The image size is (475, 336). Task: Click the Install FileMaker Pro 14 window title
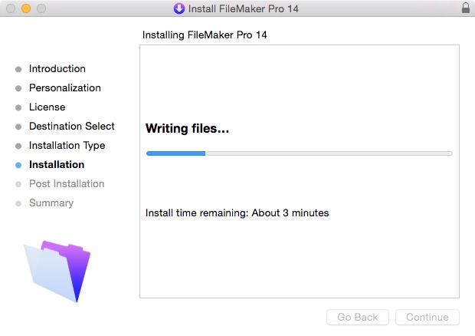point(244,8)
